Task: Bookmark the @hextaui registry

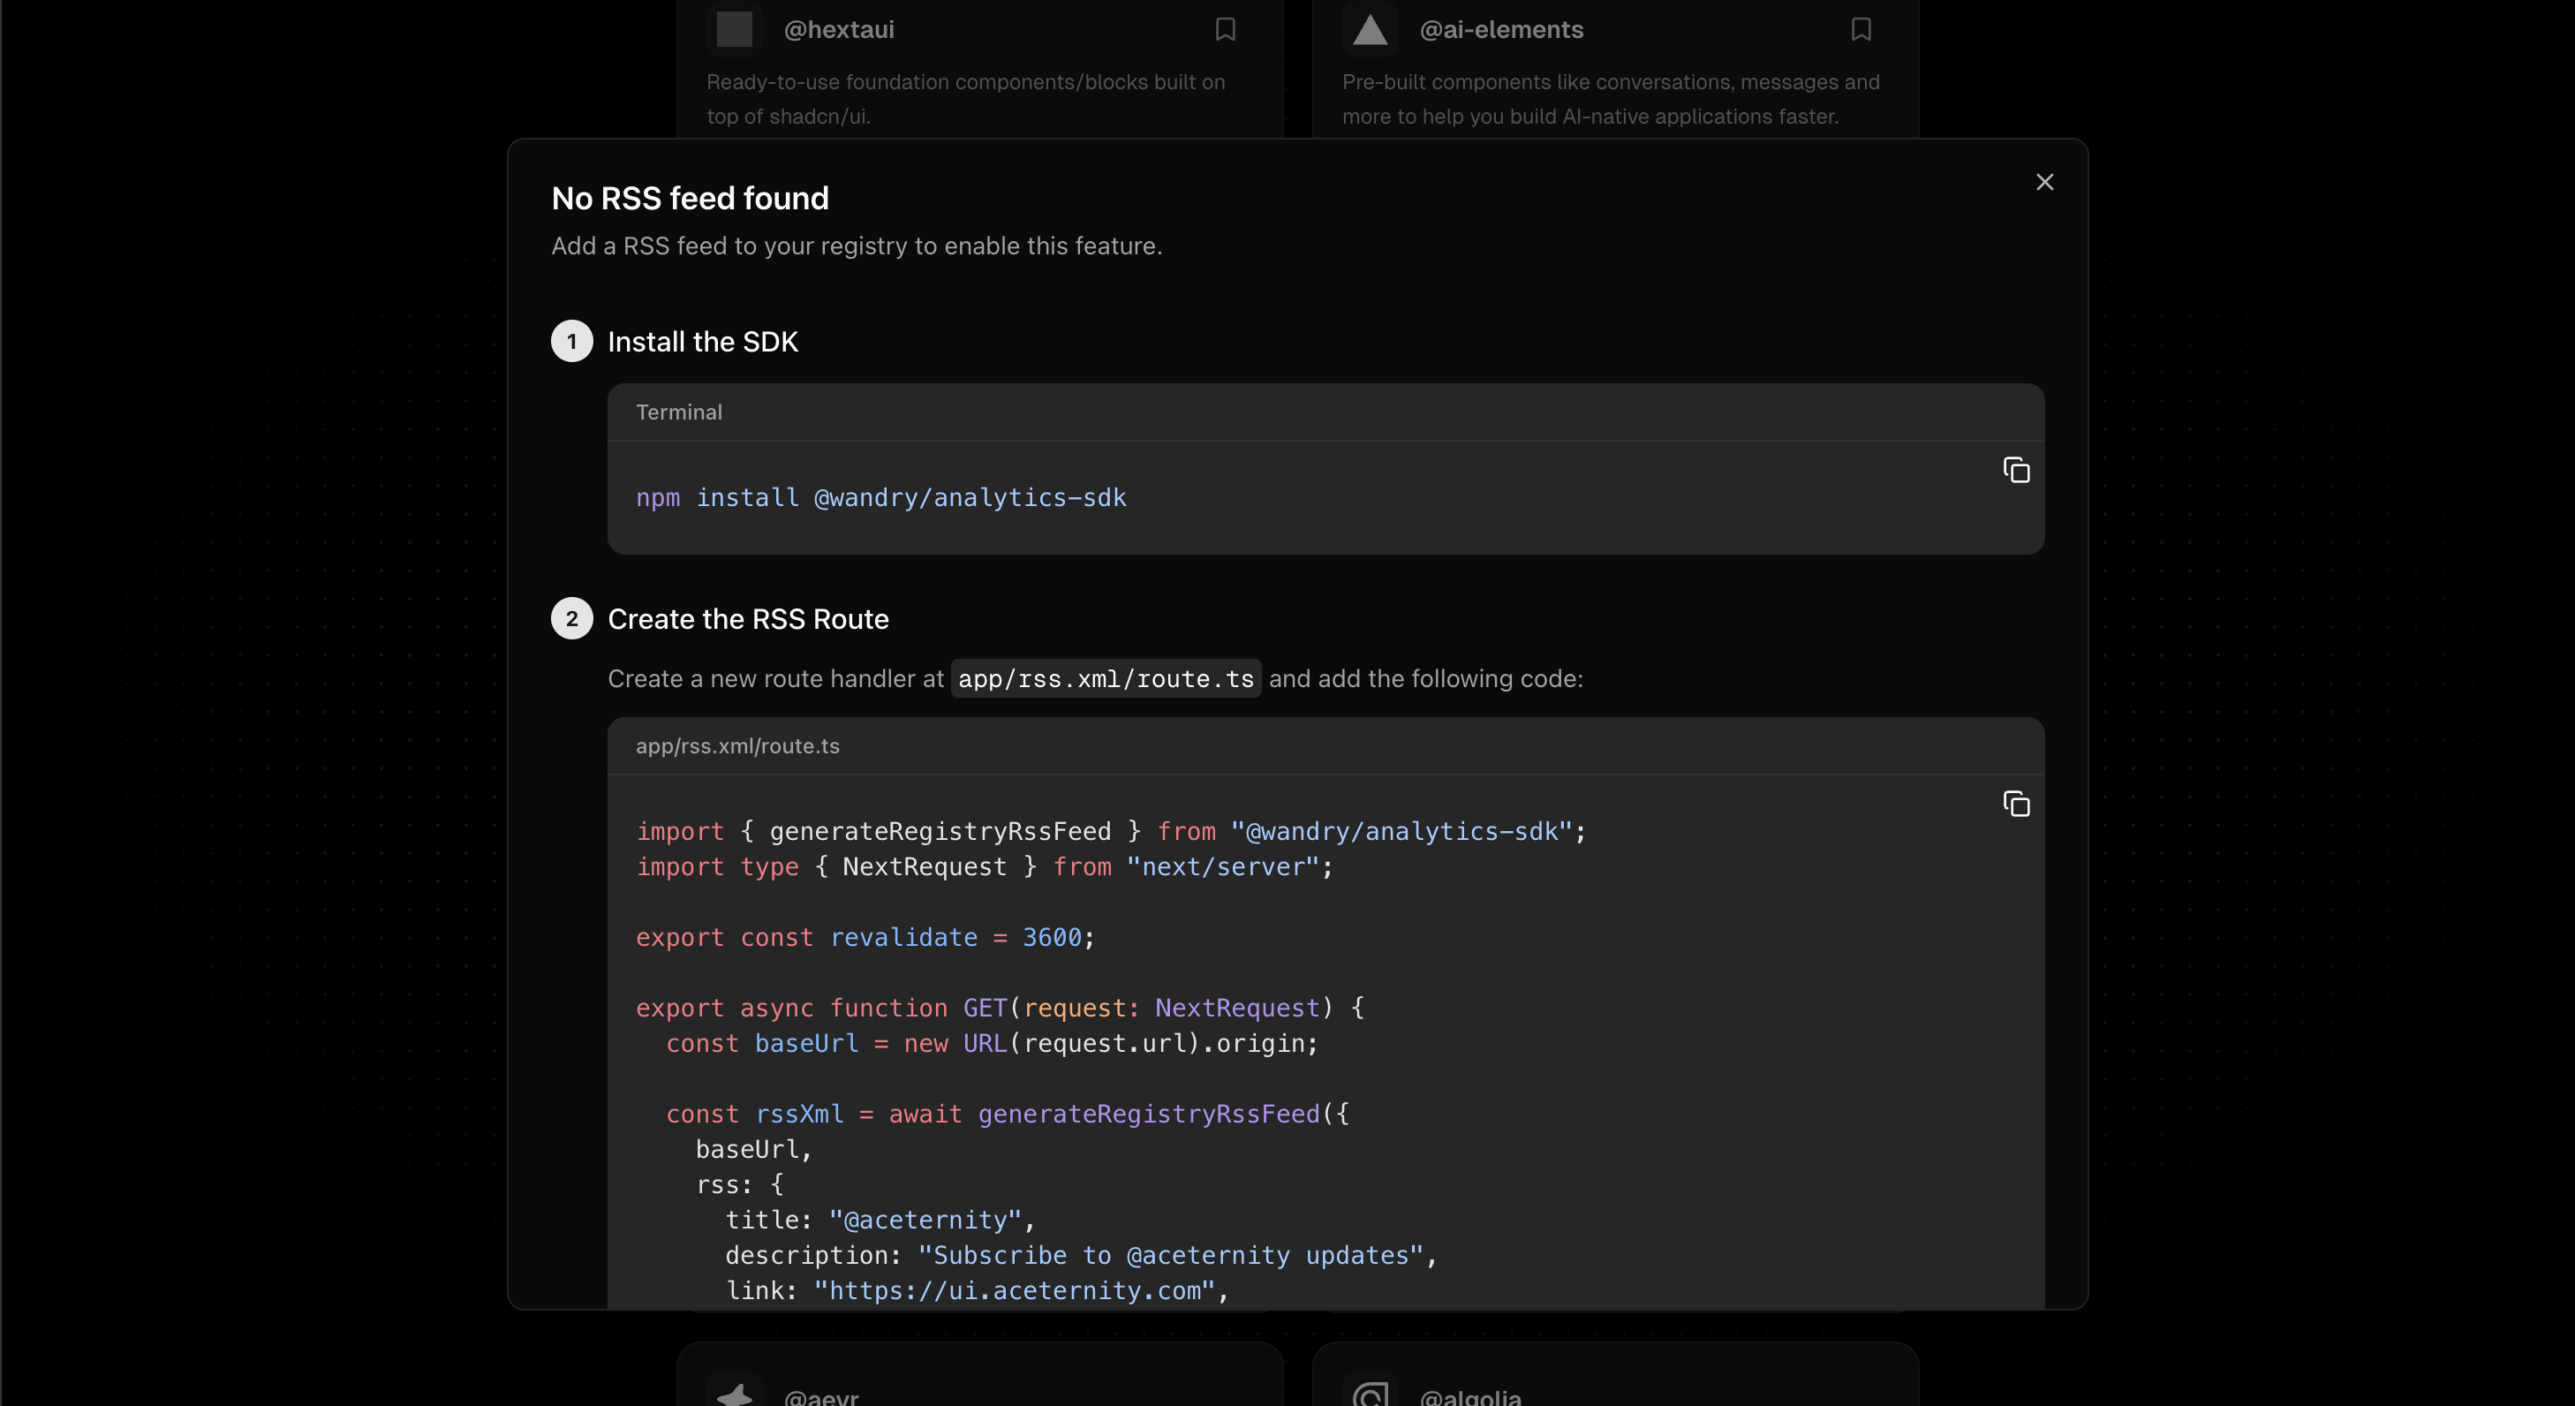Action: tap(1226, 29)
